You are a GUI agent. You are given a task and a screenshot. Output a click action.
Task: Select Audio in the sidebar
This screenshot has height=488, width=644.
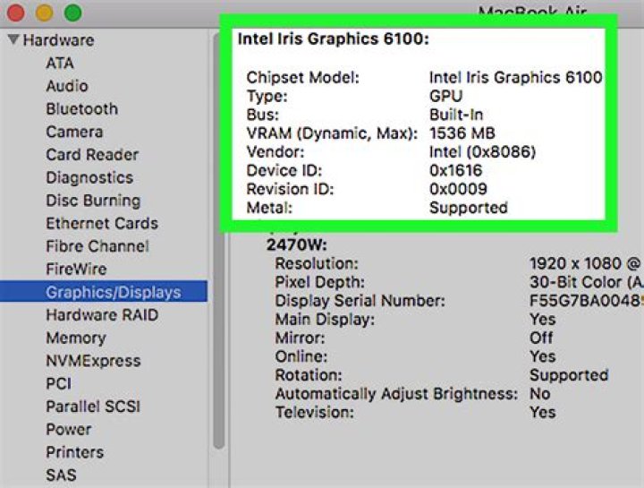click(67, 86)
